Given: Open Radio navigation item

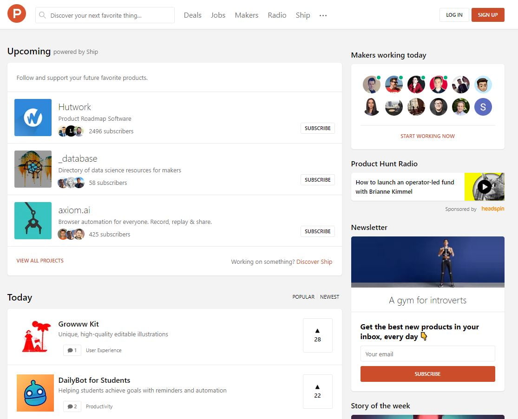Looking at the screenshot, I should coord(277,15).
